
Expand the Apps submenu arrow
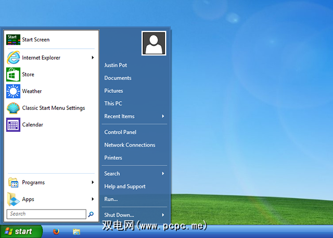(x=93, y=199)
